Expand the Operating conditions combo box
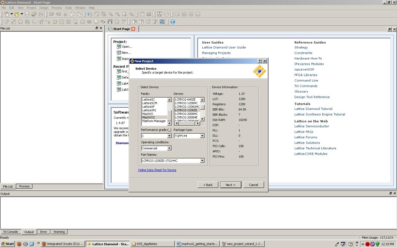This screenshot has width=397, height=248. (x=169, y=148)
